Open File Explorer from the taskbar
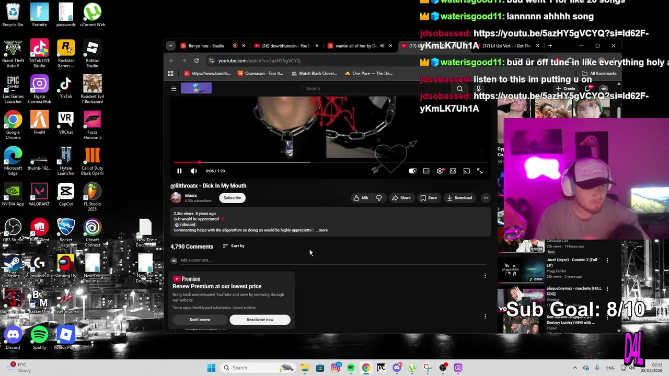 (x=305, y=368)
